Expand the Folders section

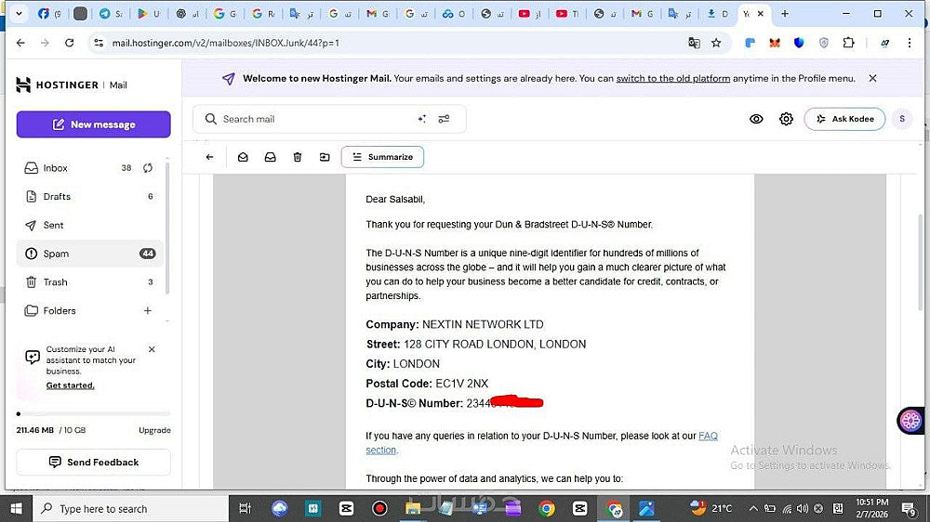(60, 310)
